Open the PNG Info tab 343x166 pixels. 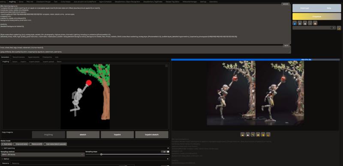click(30, 2)
